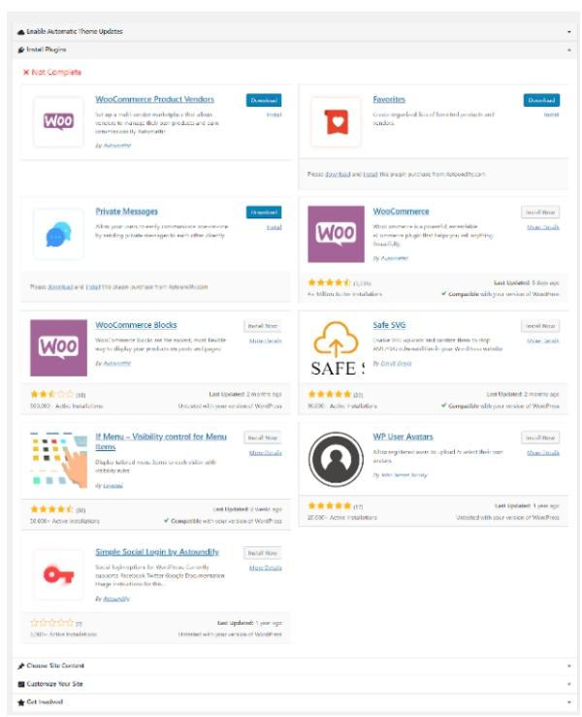The height and width of the screenshot is (717, 582).
Task: Open the Private Messages plugin title link
Action: tap(126, 212)
